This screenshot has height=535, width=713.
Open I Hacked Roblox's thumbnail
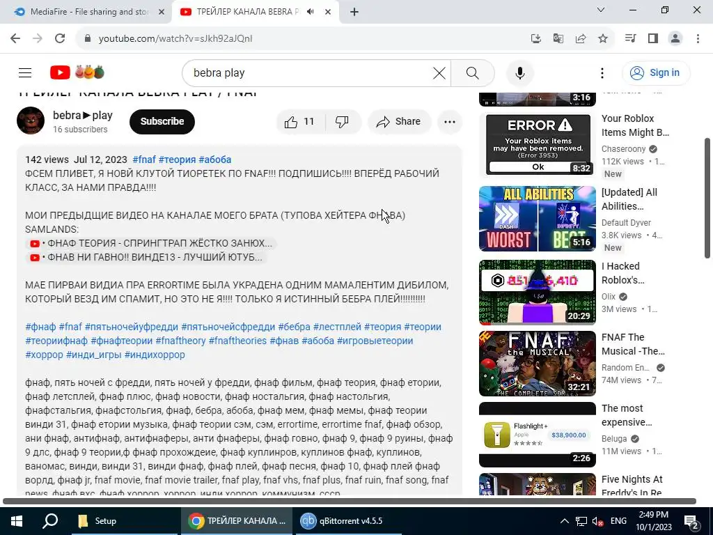click(538, 292)
